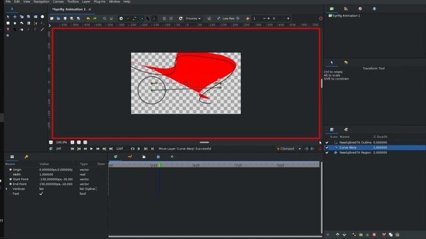Screen dimensions: 426x239
Task: Select the Zoom tool in the toolbox
Action: tap(8, 35)
